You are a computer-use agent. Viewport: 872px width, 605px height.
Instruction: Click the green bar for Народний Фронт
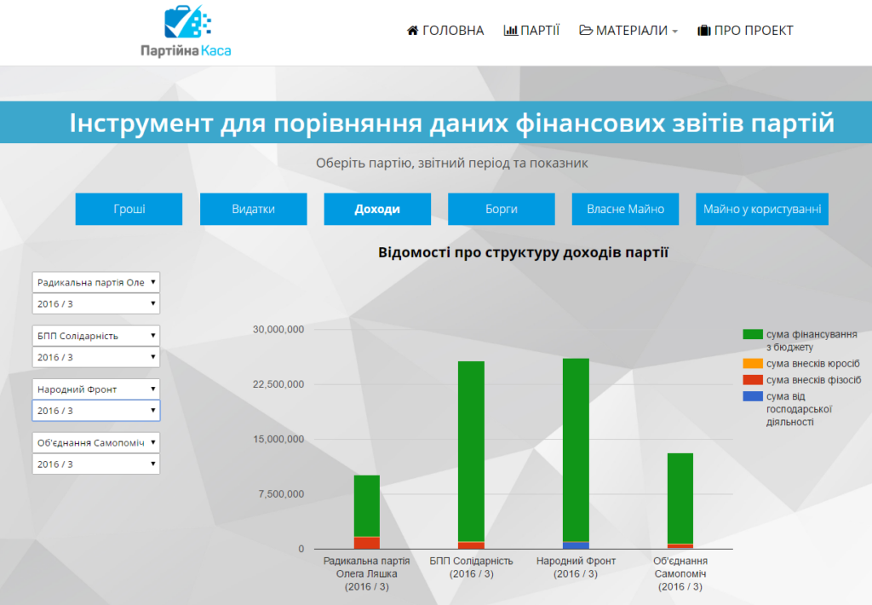click(577, 450)
